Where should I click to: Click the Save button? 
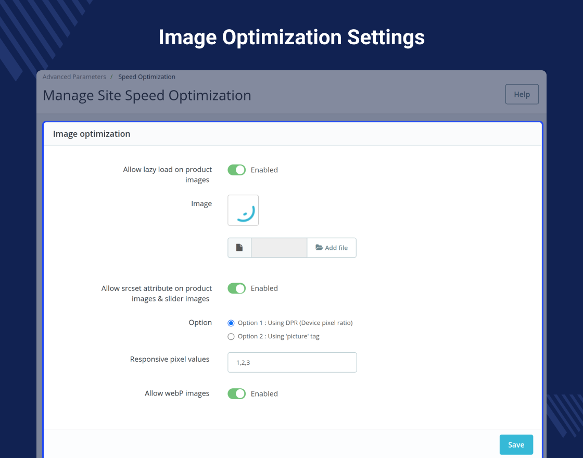point(516,444)
